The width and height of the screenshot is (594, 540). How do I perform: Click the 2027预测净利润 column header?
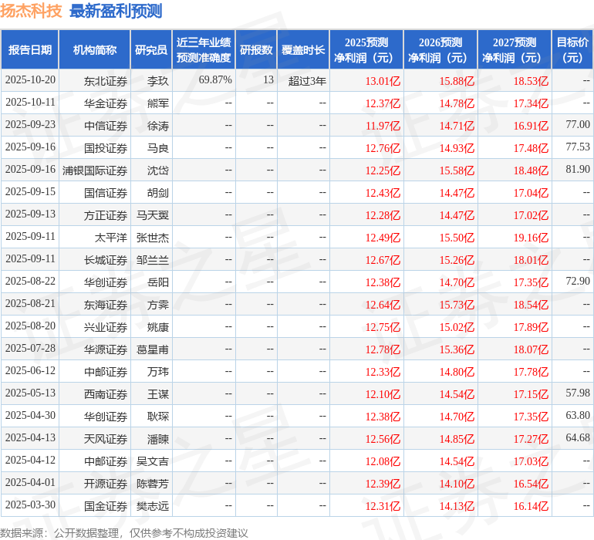click(515, 50)
